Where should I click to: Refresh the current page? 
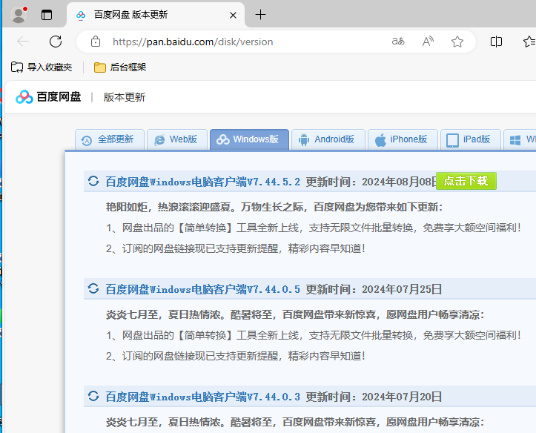coord(56,42)
